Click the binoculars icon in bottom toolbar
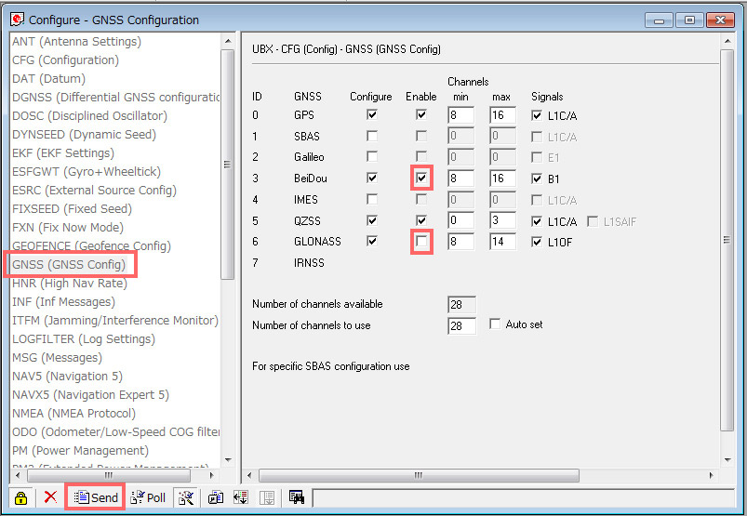747x516 pixels. coord(297,497)
